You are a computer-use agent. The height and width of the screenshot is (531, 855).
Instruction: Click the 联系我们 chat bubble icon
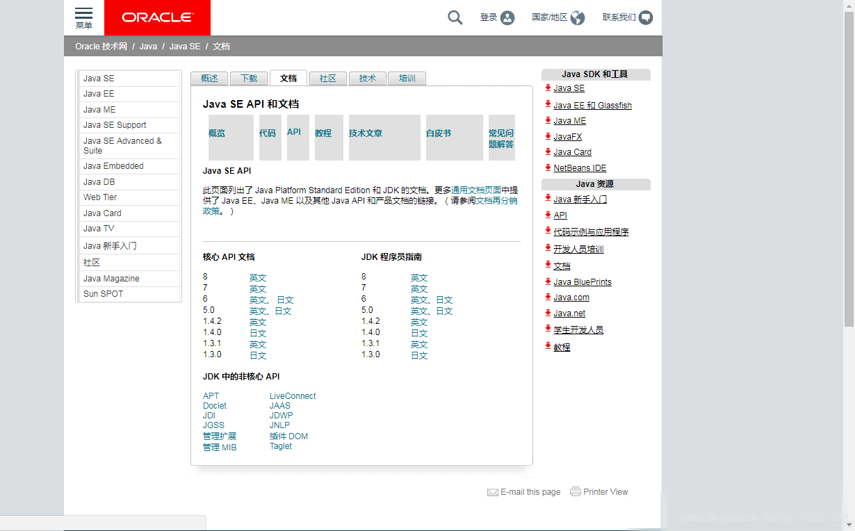(x=646, y=18)
